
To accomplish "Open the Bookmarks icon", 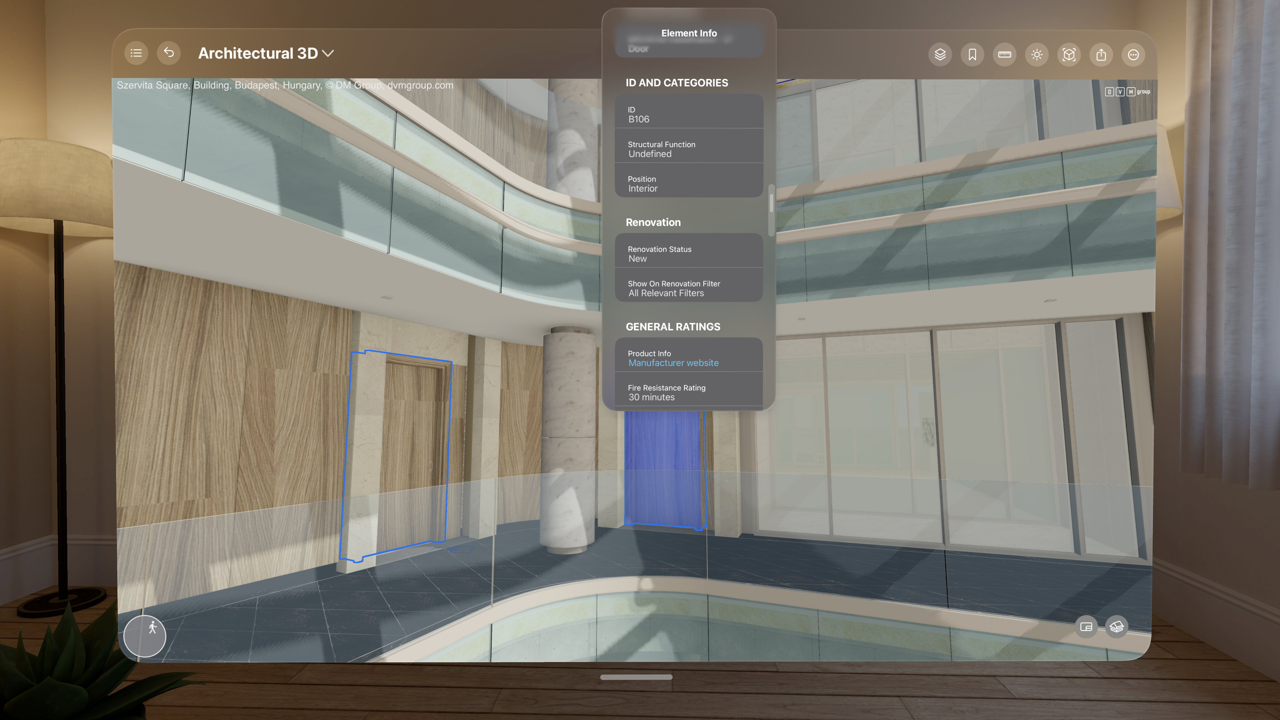I will (x=972, y=54).
